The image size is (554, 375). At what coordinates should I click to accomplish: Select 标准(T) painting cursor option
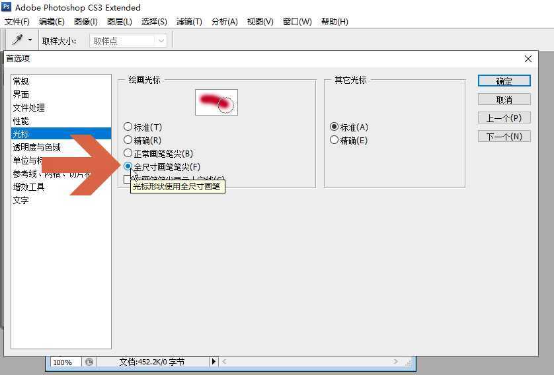click(128, 127)
